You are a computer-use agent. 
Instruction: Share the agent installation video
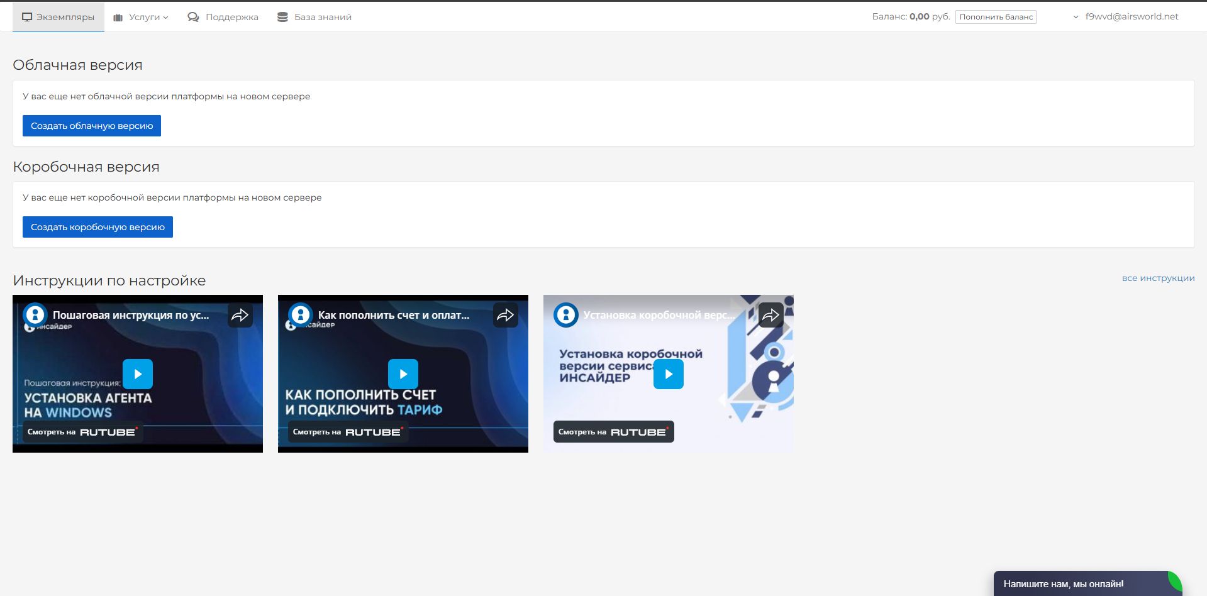[x=240, y=316]
